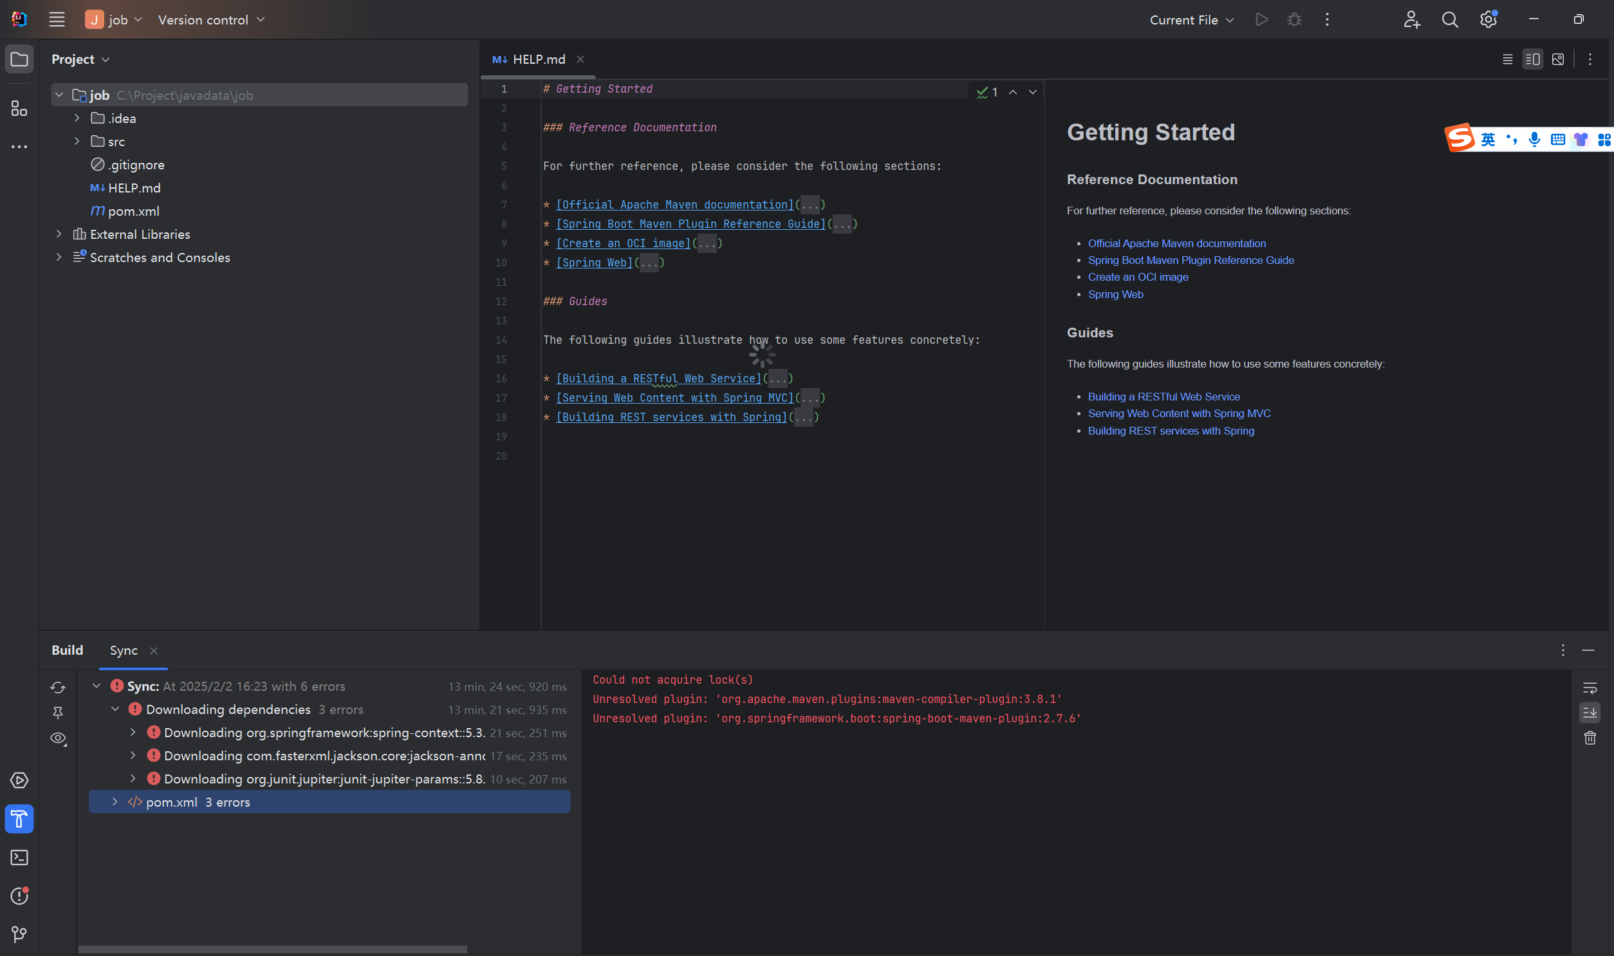
Task: Toggle Sogou English/Chinese input mode
Action: click(1488, 139)
